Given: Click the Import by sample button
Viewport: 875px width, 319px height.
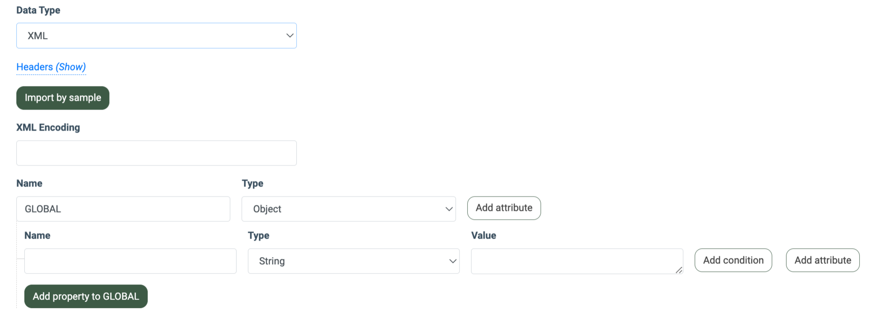Looking at the screenshot, I should 63,98.
